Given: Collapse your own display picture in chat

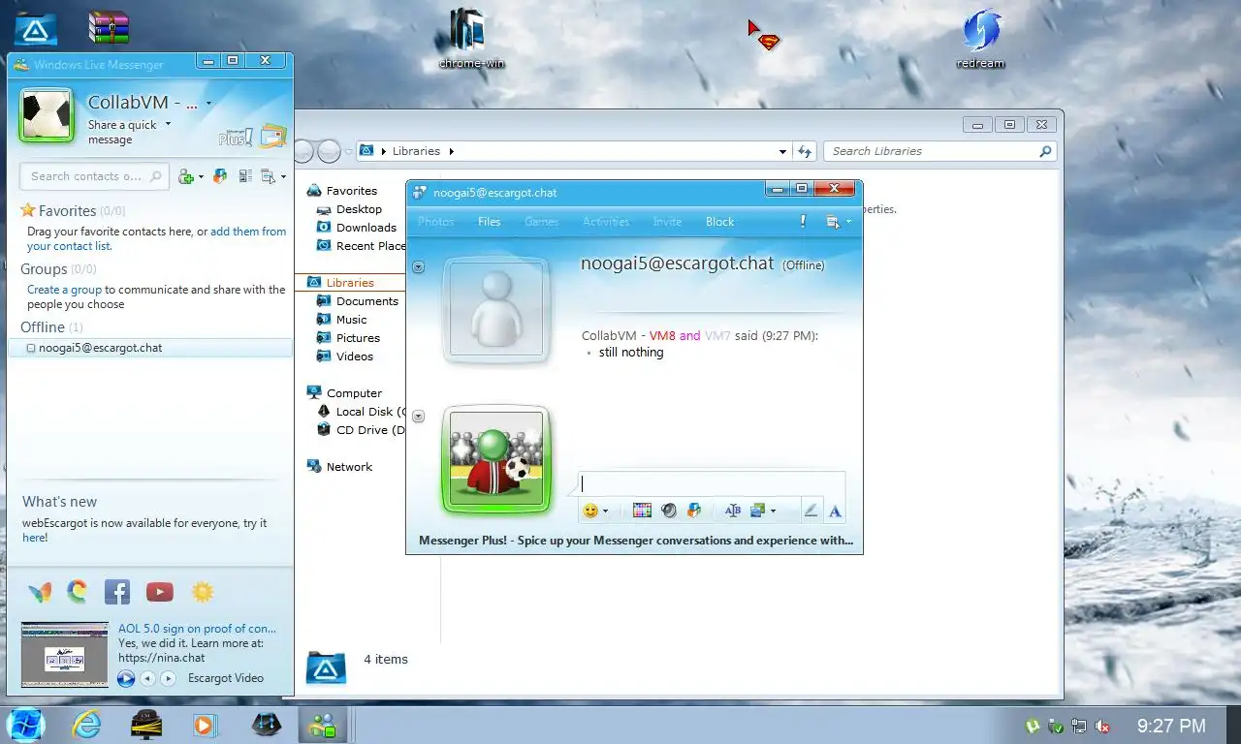Looking at the screenshot, I should [x=418, y=417].
